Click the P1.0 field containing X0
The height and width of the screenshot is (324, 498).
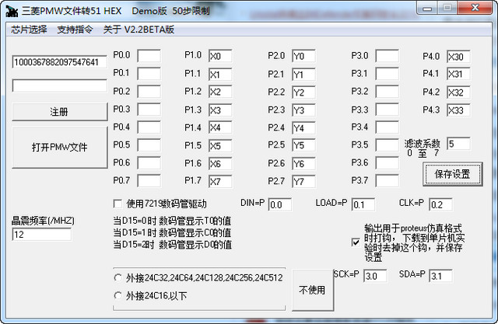pos(220,56)
